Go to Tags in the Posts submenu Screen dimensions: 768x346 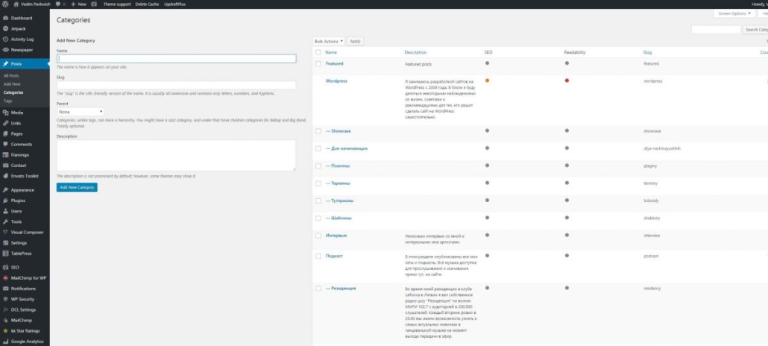point(7,100)
